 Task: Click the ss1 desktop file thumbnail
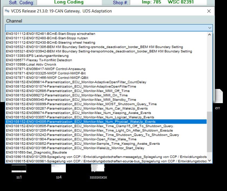(19, 169)
